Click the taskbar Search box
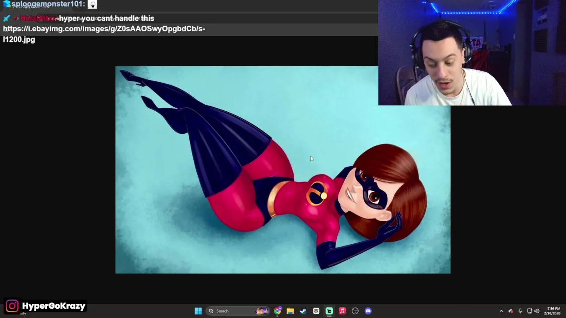Image resolution: width=566 pixels, height=318 pixels. point(238,311)
